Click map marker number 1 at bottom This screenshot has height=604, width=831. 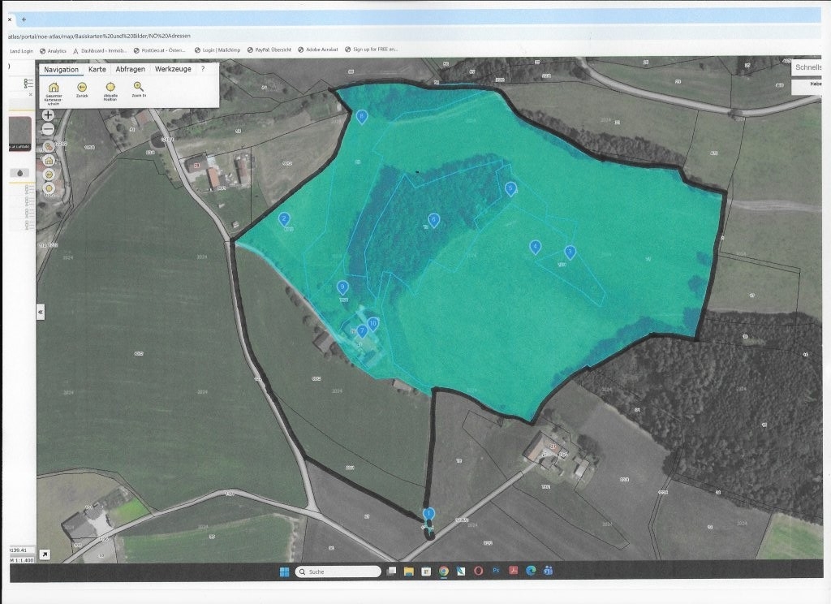[428, 514]
